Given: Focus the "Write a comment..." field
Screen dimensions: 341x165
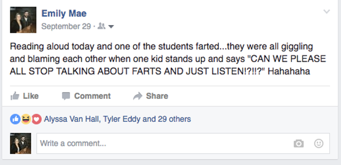Looking at the screenshot, I should click(x=157, y=143).
